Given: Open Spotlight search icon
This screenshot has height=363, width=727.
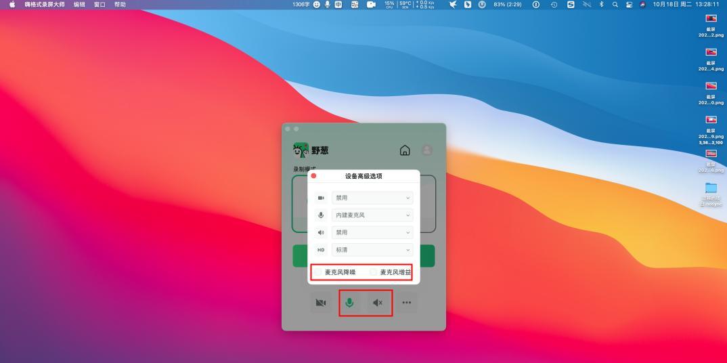Looking at the screenshot, I should point(615,4).
